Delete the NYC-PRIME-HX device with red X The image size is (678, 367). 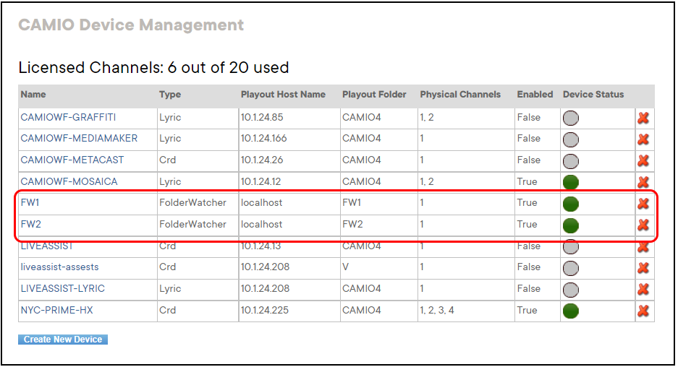coord(643,311)
